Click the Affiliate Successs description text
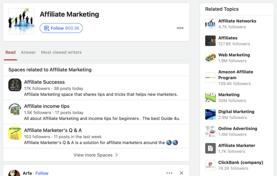 [x=101, y=94]
